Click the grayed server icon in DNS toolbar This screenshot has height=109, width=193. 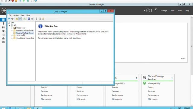[36, 19]
